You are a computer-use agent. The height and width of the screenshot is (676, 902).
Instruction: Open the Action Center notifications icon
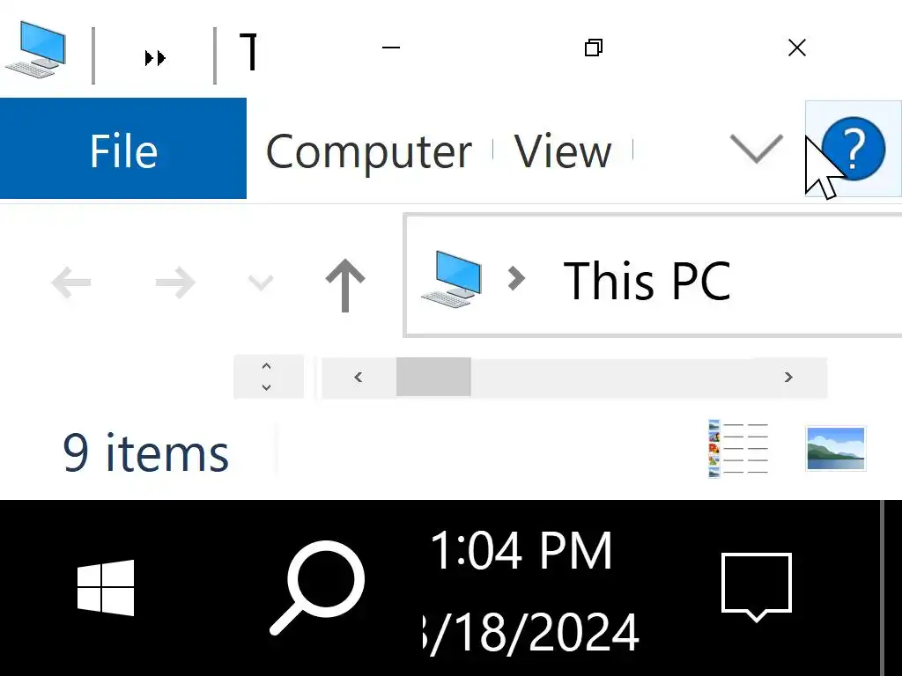(757, 585)
